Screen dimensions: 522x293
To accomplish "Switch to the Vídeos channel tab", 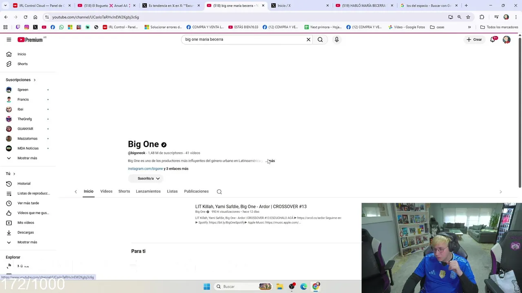I will tap(106, 191).
